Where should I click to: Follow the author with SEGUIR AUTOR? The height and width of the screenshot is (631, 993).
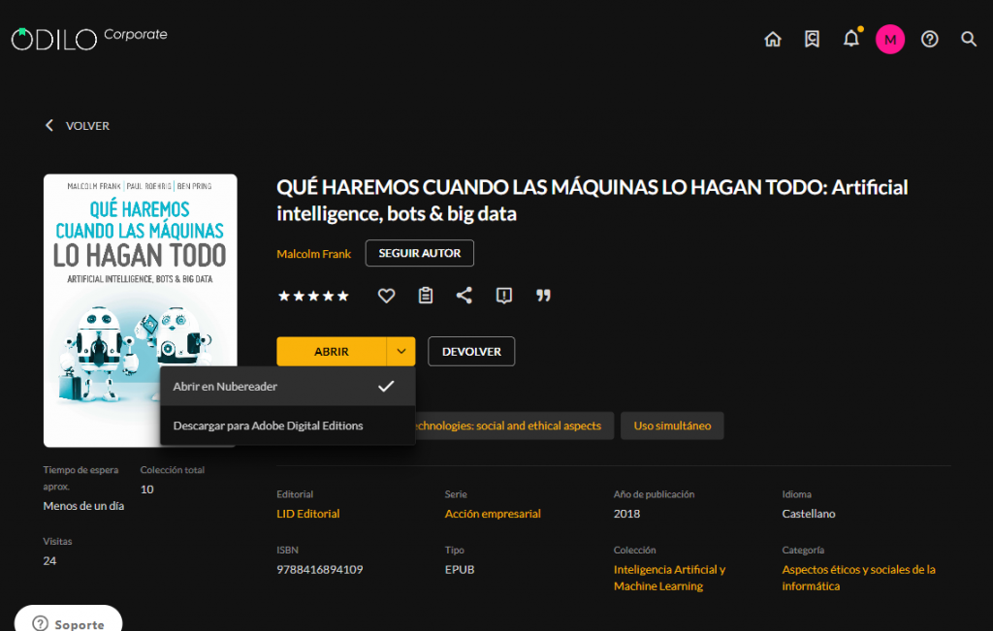pos(419,253)
